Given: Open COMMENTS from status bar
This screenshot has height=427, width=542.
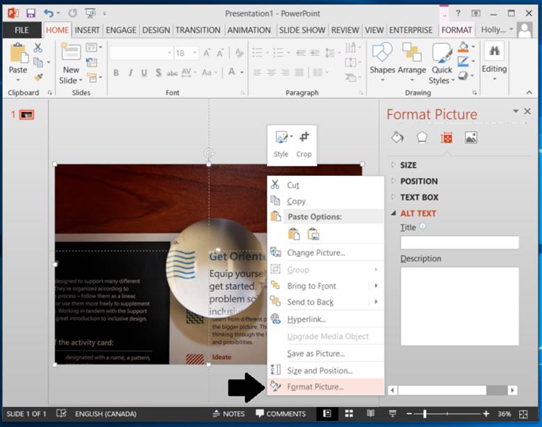Looking at the screenshot, I should 281,414.
